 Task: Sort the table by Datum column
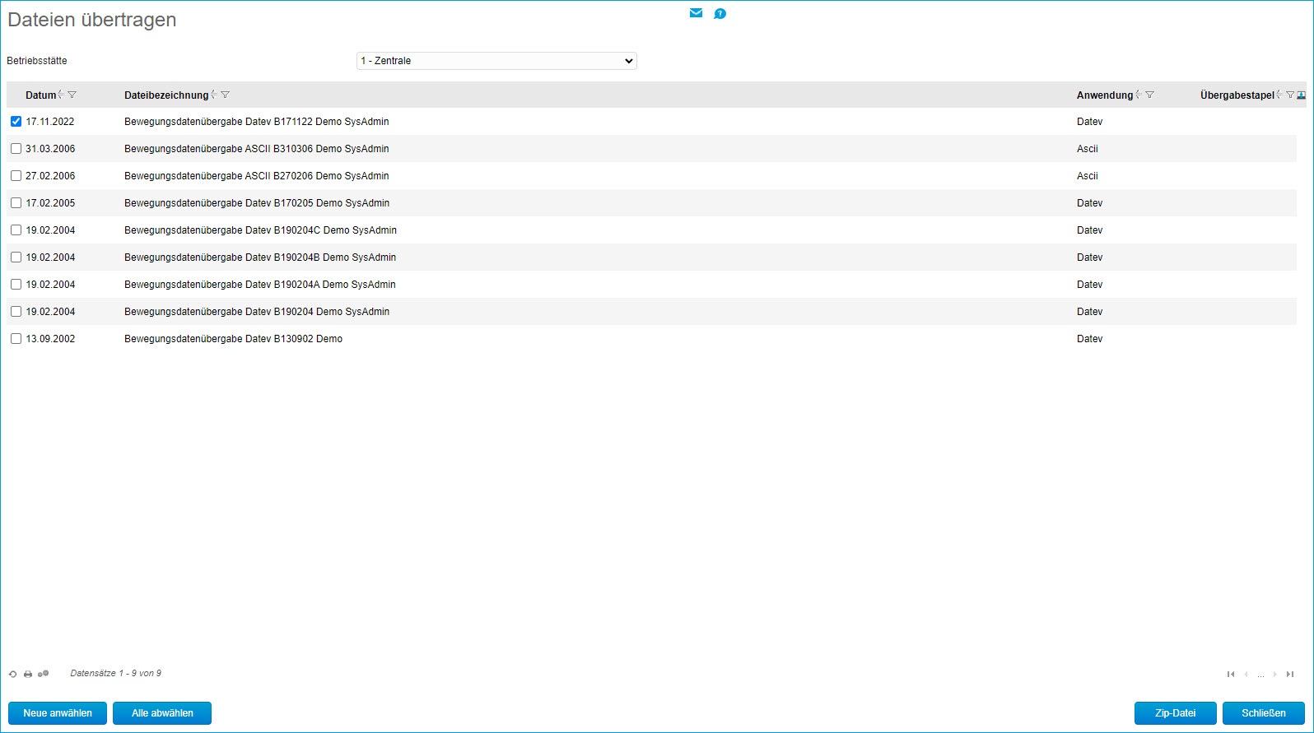[x=61, y=95]
